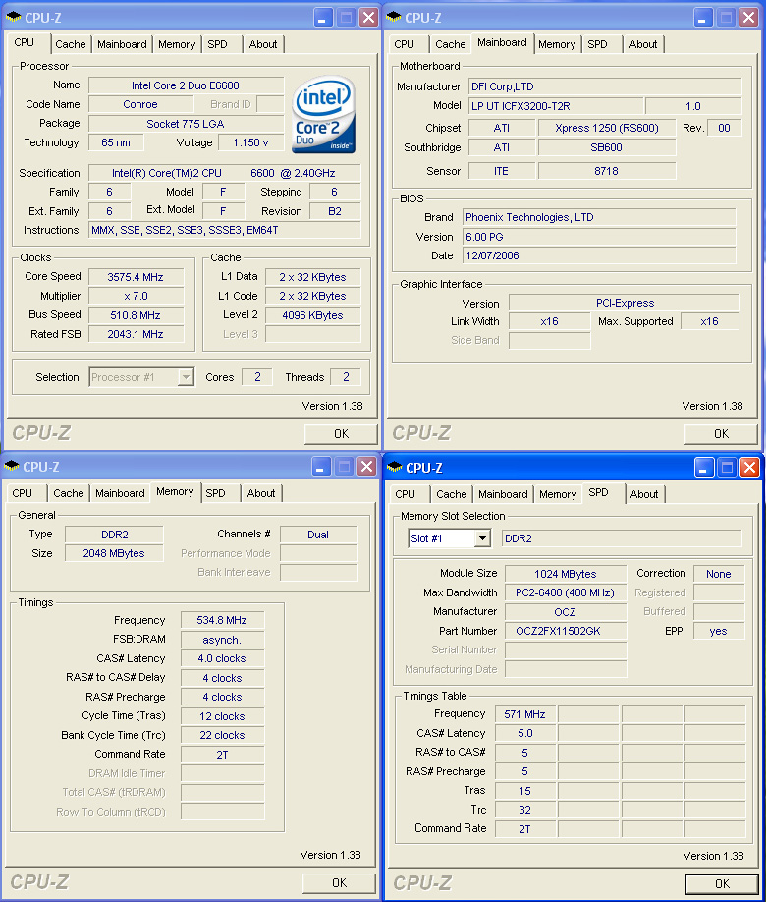Click the Intel Core 2 Duo logo
766x902 pixels.
pos(324,115)
